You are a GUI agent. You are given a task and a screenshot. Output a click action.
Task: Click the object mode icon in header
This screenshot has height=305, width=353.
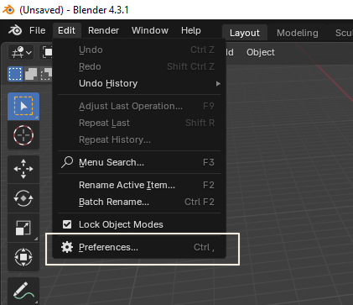pos(48,52)
